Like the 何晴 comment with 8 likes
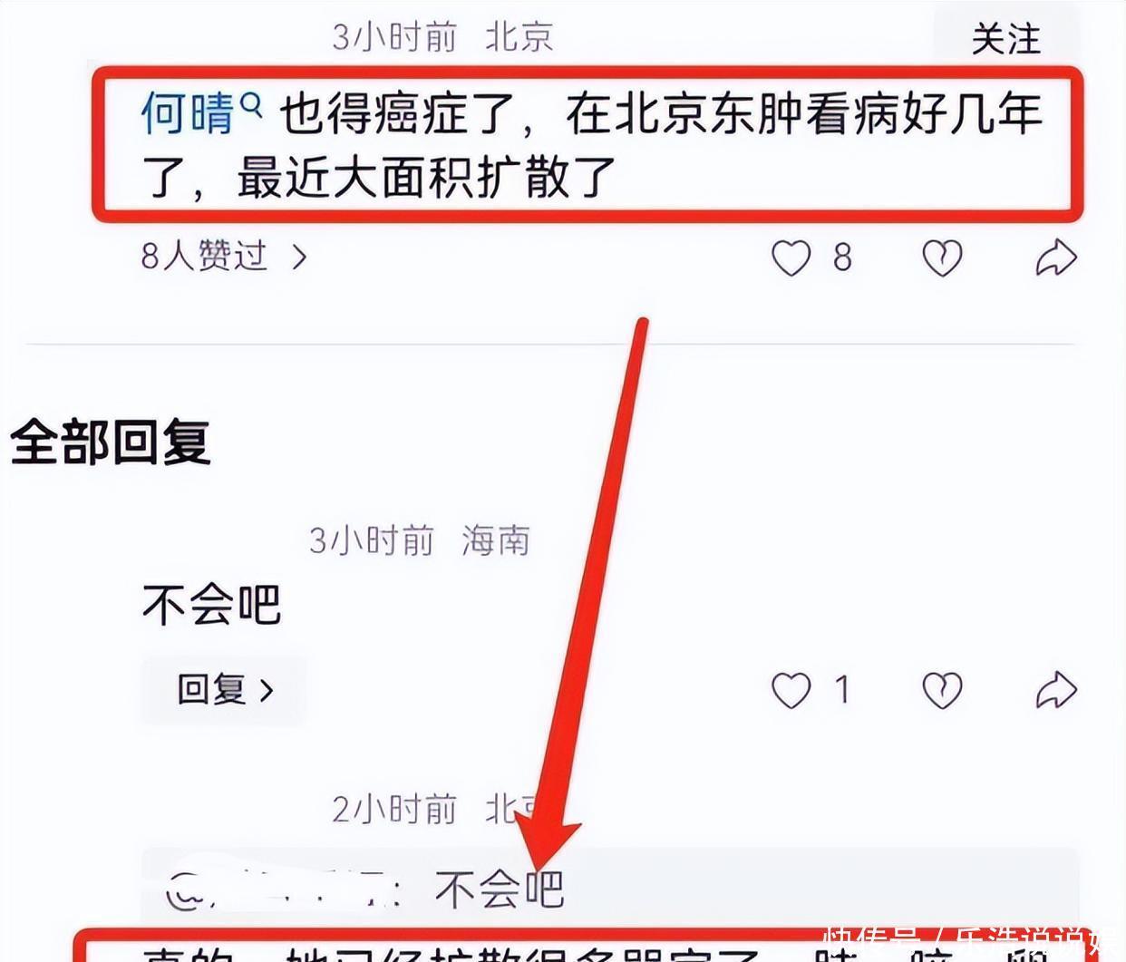 tap(791, 258)
